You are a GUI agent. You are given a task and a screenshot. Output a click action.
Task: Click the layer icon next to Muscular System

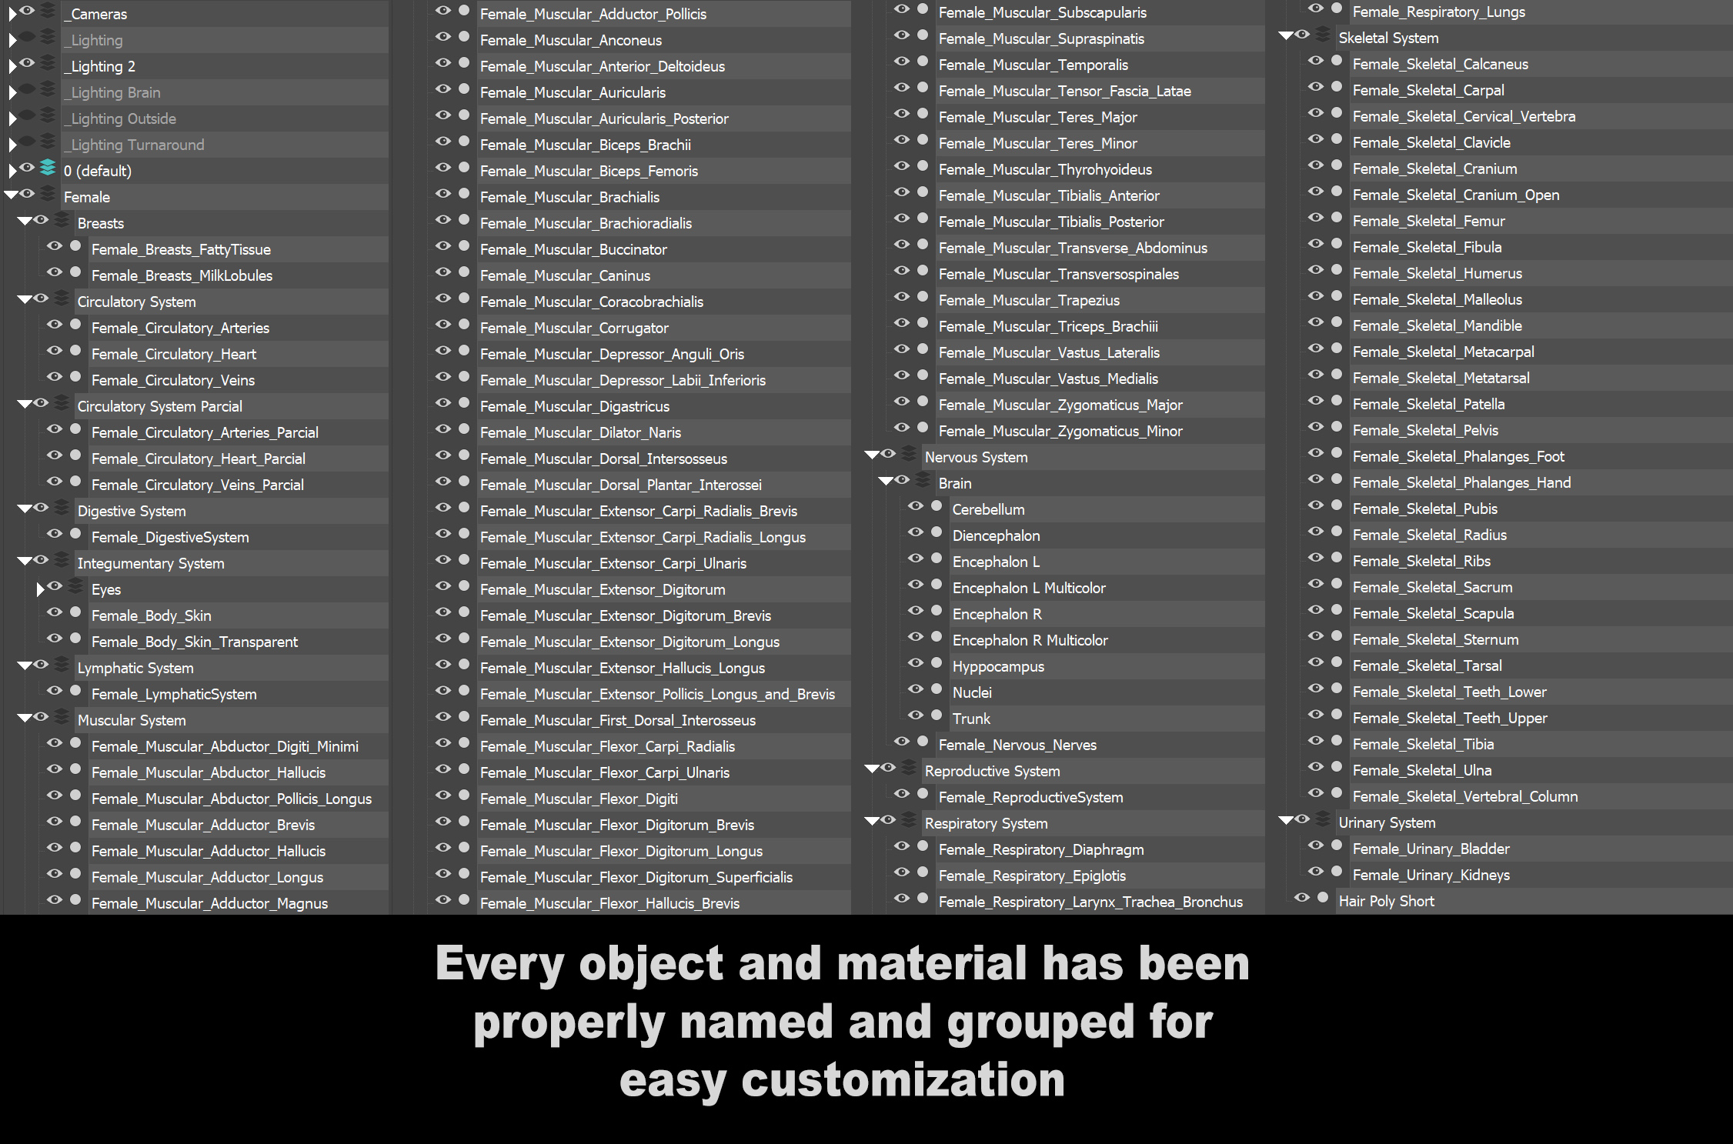point(62,716)
